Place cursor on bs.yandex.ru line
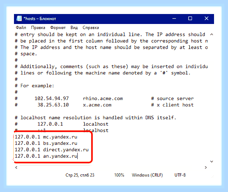 (46, 143)
